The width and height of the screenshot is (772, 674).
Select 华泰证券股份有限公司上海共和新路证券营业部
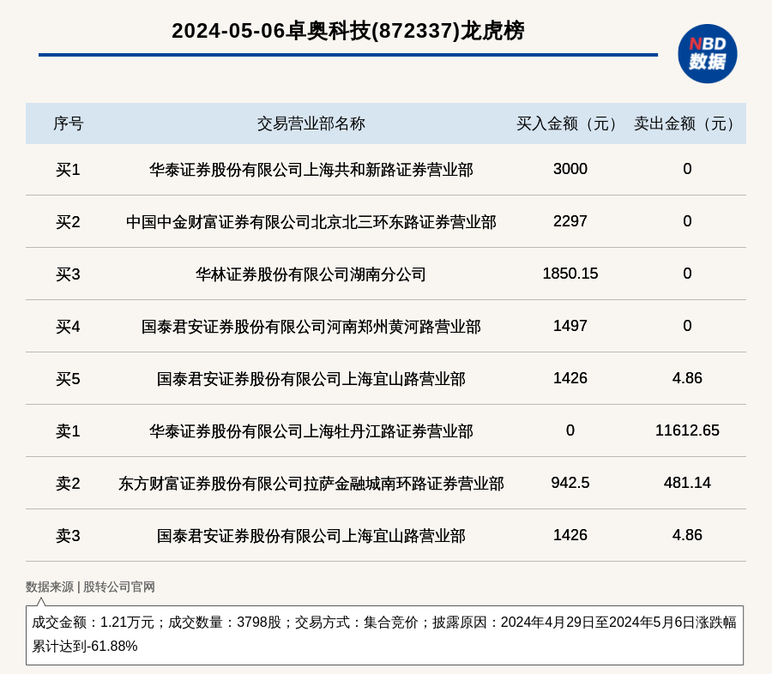pyautogui.click(x=311, y=170)
